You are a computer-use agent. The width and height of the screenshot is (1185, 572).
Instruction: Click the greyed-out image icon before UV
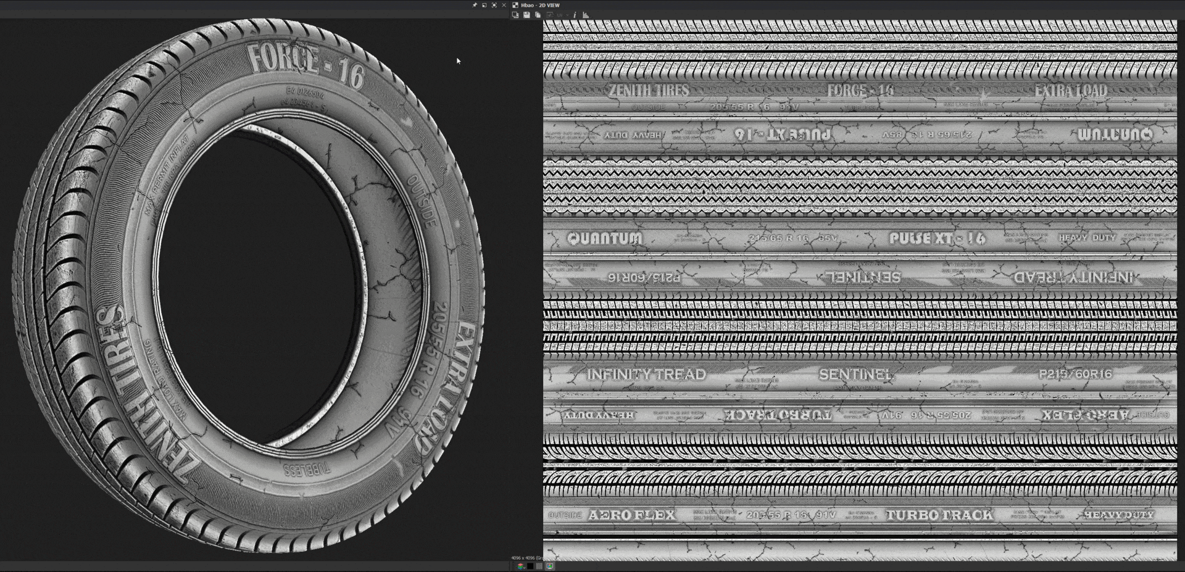tap(549, 15)
